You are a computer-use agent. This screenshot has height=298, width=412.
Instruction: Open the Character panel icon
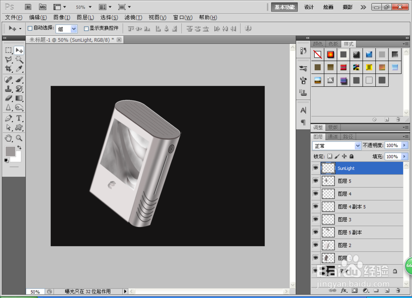[303, 110]
